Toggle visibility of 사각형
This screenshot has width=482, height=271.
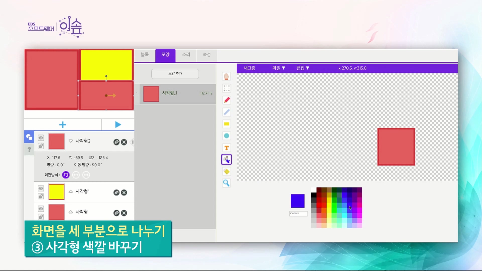(41, 209)
